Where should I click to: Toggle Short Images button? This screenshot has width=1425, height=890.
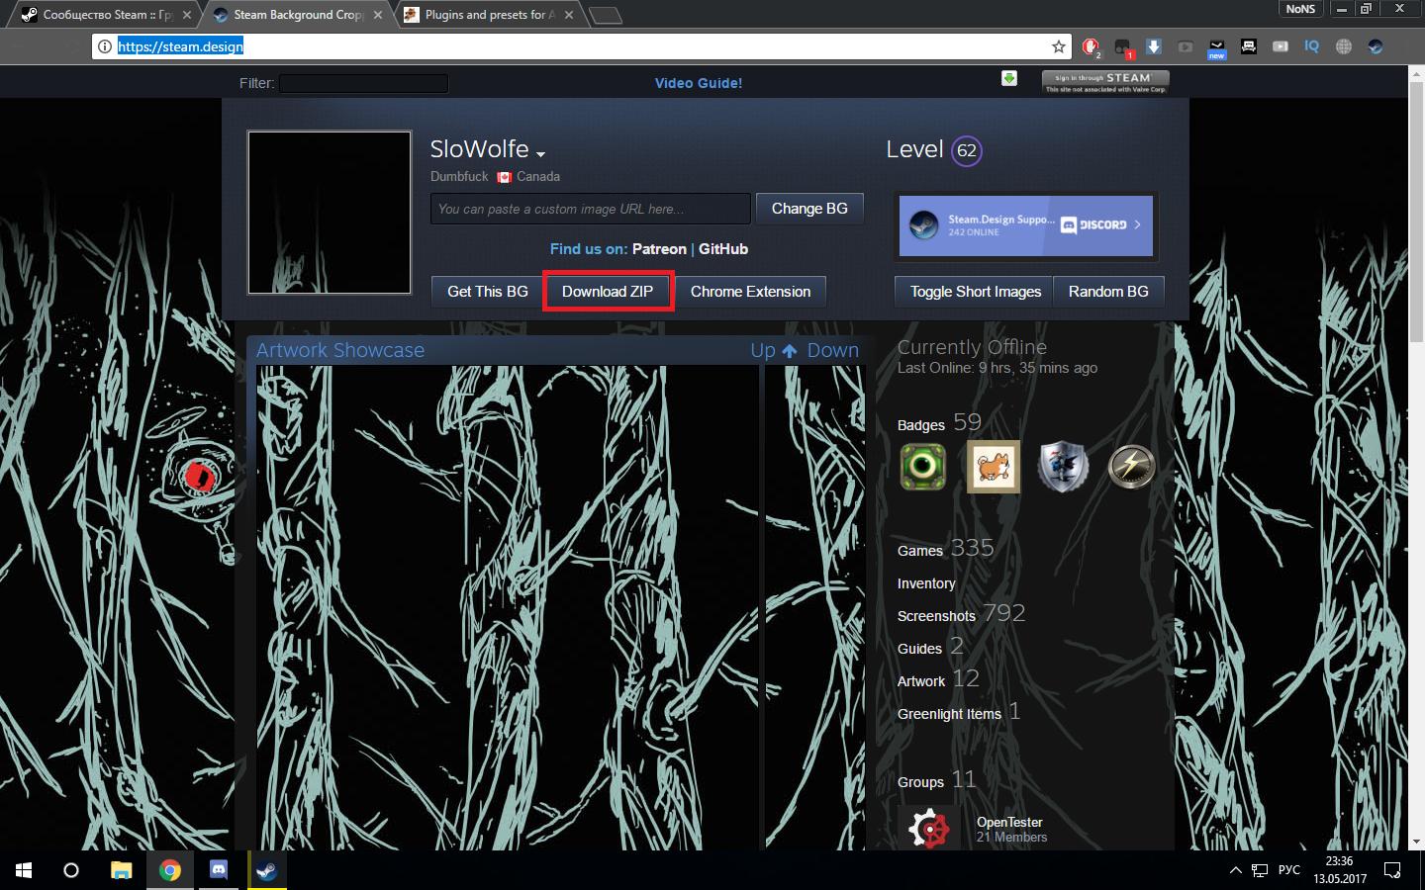975,292
